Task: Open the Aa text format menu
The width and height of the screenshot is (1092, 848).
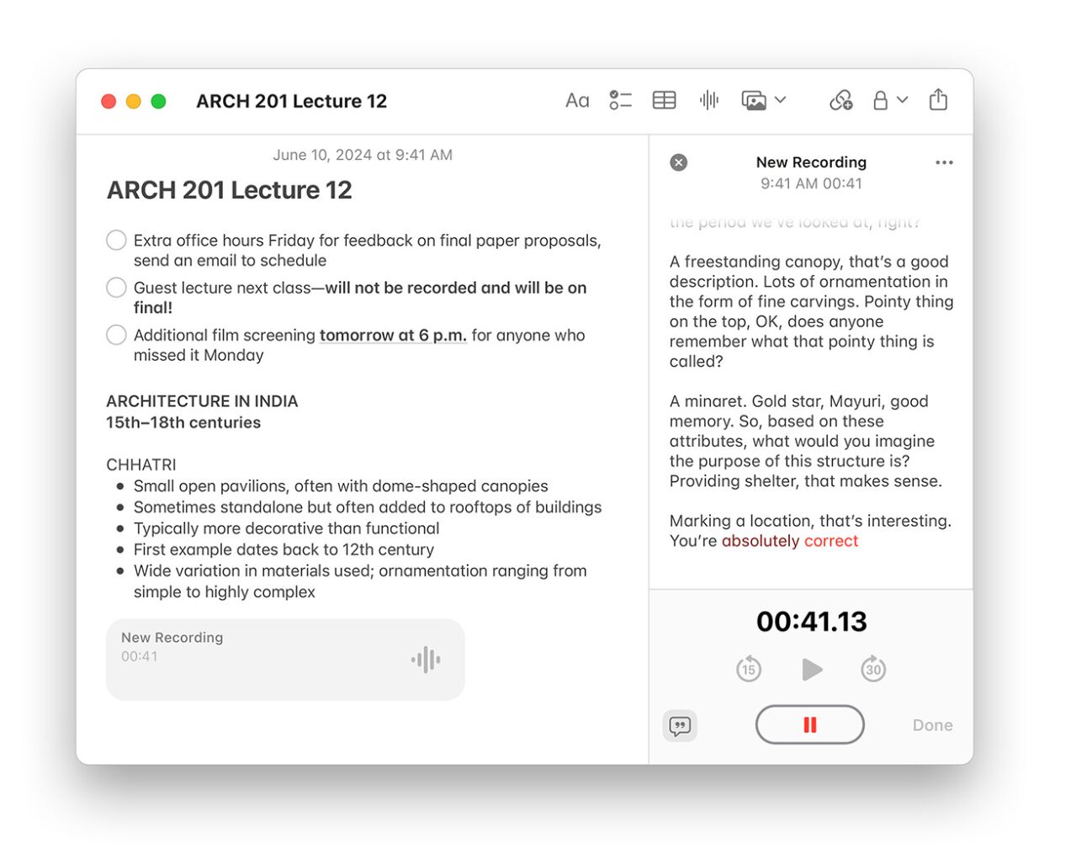Action: click(577, 101)
